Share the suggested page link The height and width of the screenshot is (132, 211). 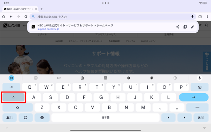[x=178, y=27]
